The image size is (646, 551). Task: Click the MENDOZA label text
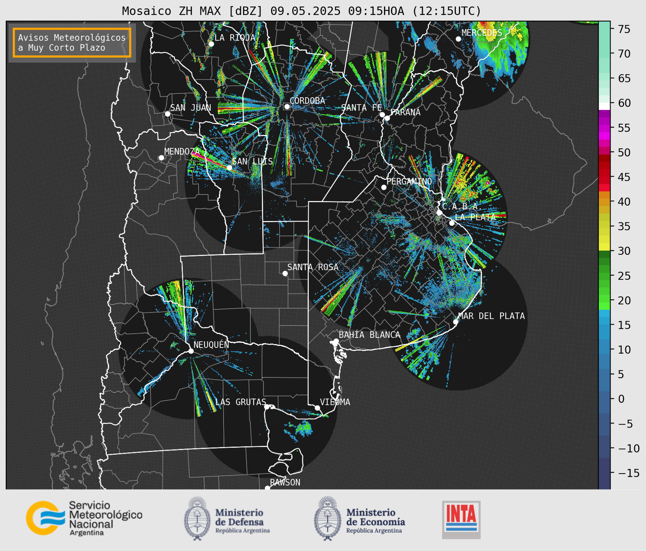click(x=182, y=151)
